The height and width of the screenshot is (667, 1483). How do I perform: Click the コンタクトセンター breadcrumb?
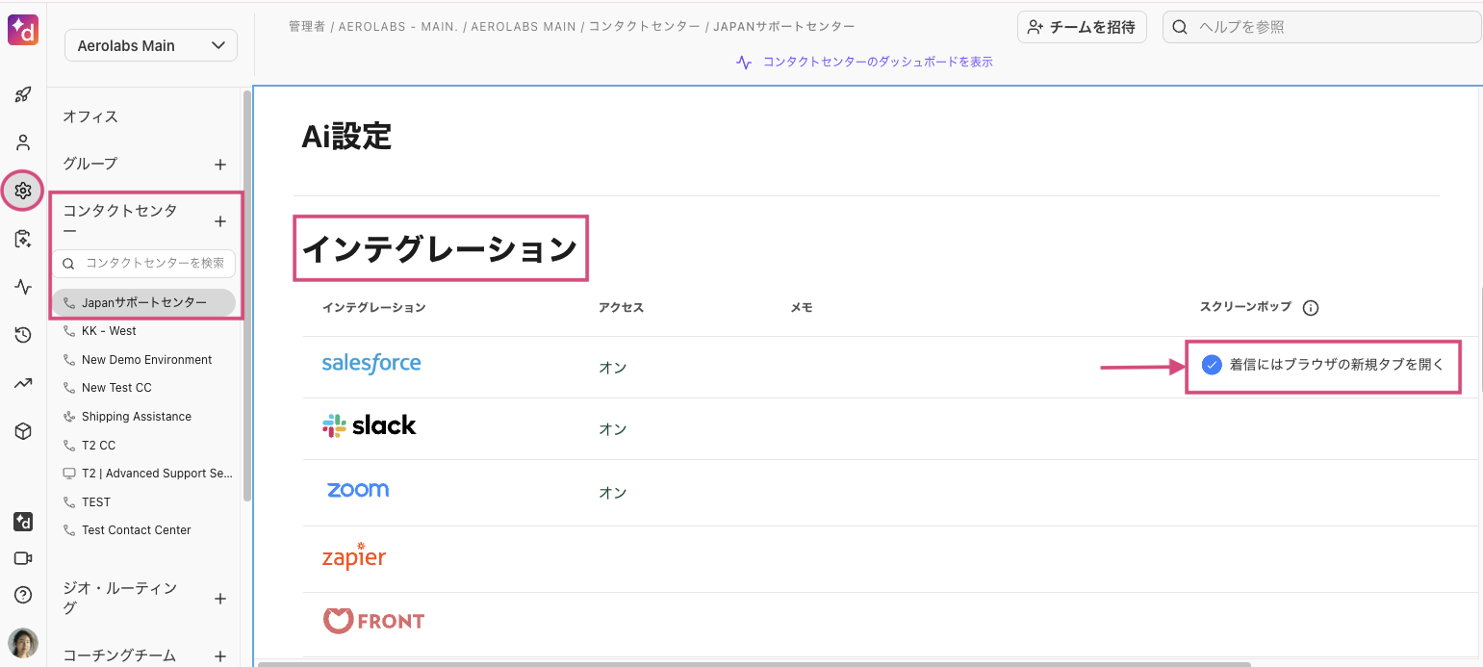[x=644, y=27]
